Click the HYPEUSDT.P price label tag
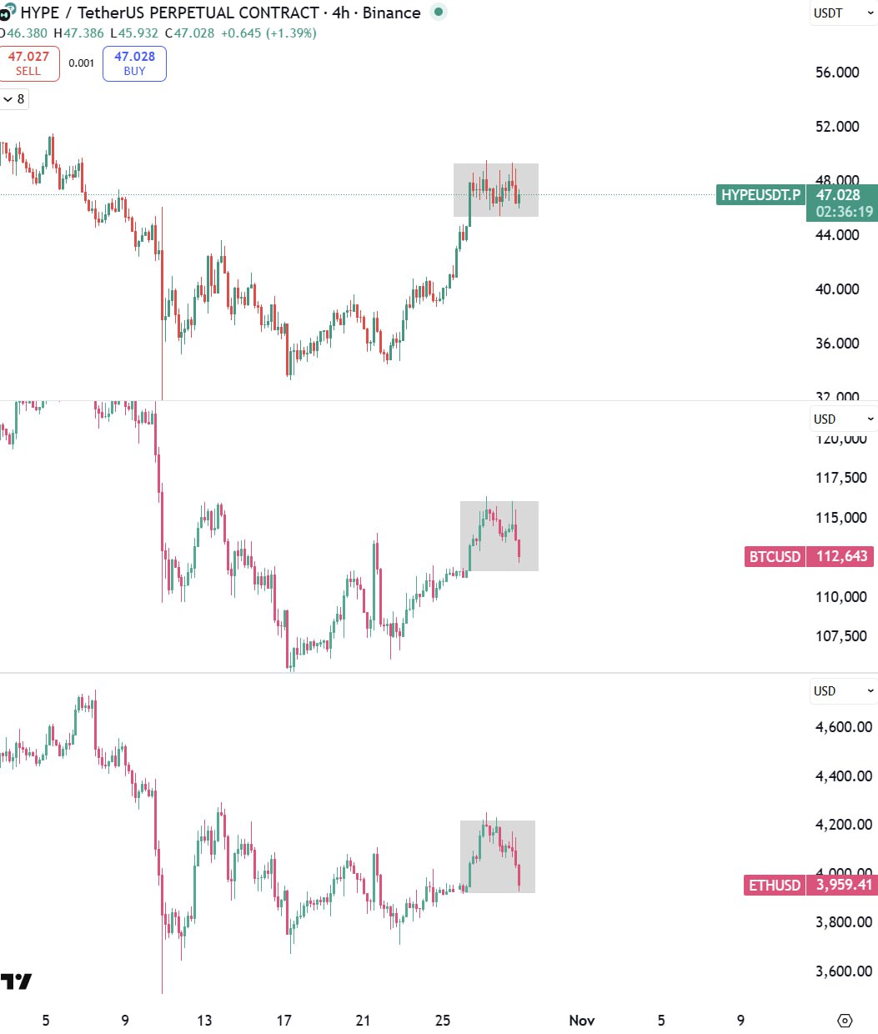This screenshot has height=1034, width=878. pos(760,195)
